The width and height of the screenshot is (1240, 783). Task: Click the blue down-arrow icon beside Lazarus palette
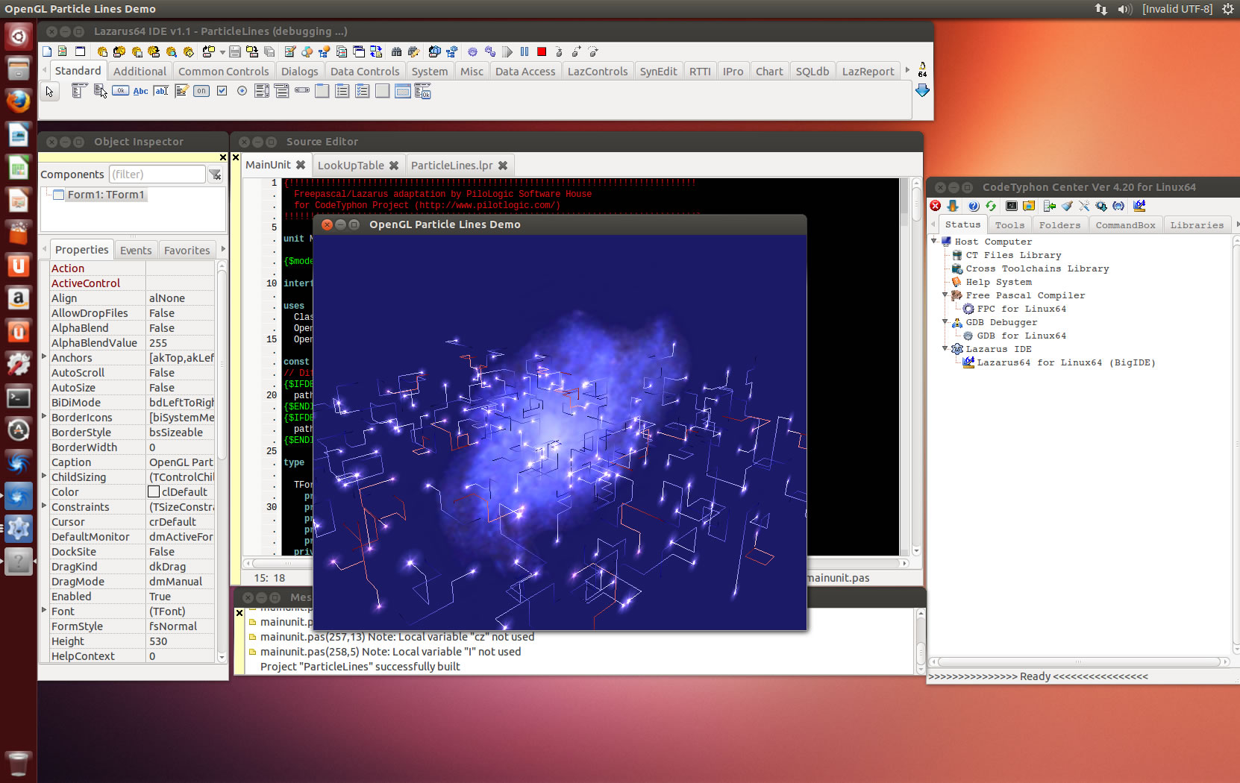pos(922,90)
